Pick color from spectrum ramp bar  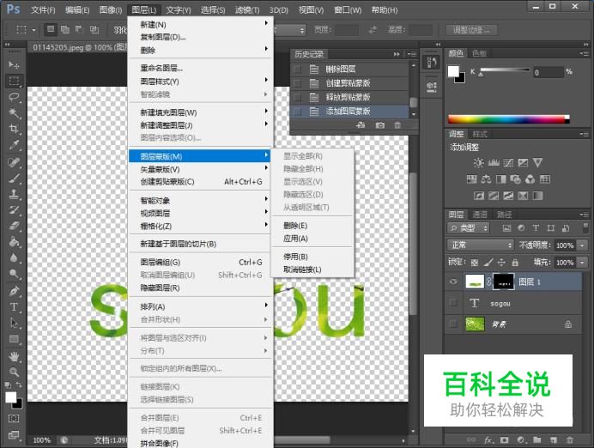coord(508,119)
